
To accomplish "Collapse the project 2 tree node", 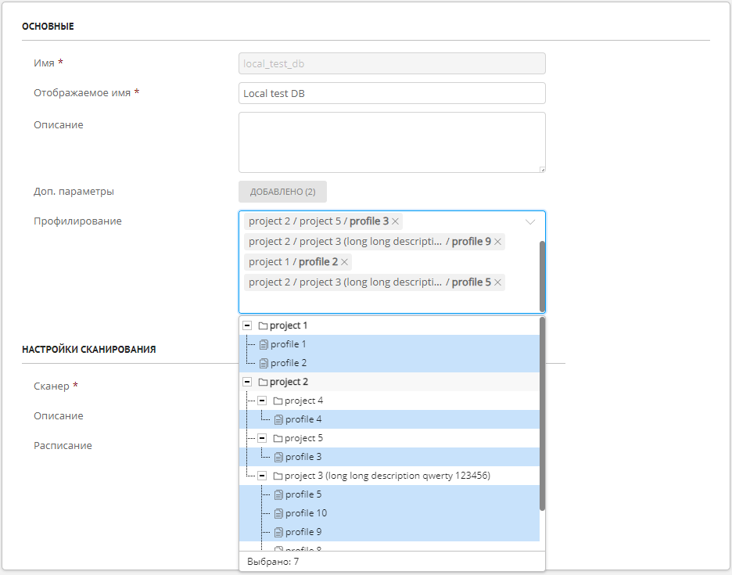I will point(247,382).
